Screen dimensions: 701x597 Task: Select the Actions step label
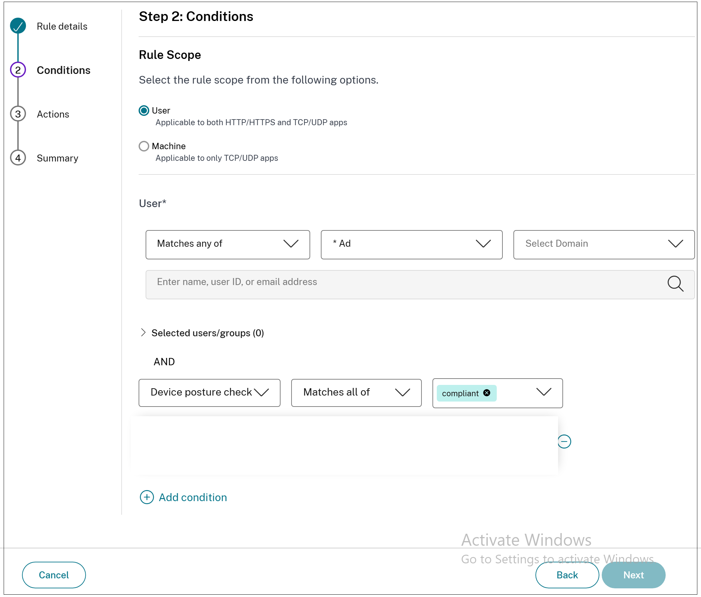click(53, 114)
